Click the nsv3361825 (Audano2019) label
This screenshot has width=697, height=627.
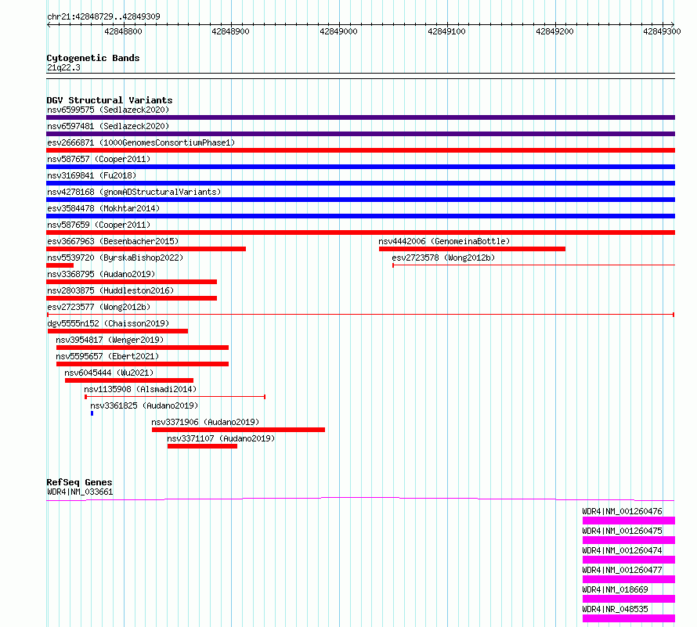click(144, 405)
